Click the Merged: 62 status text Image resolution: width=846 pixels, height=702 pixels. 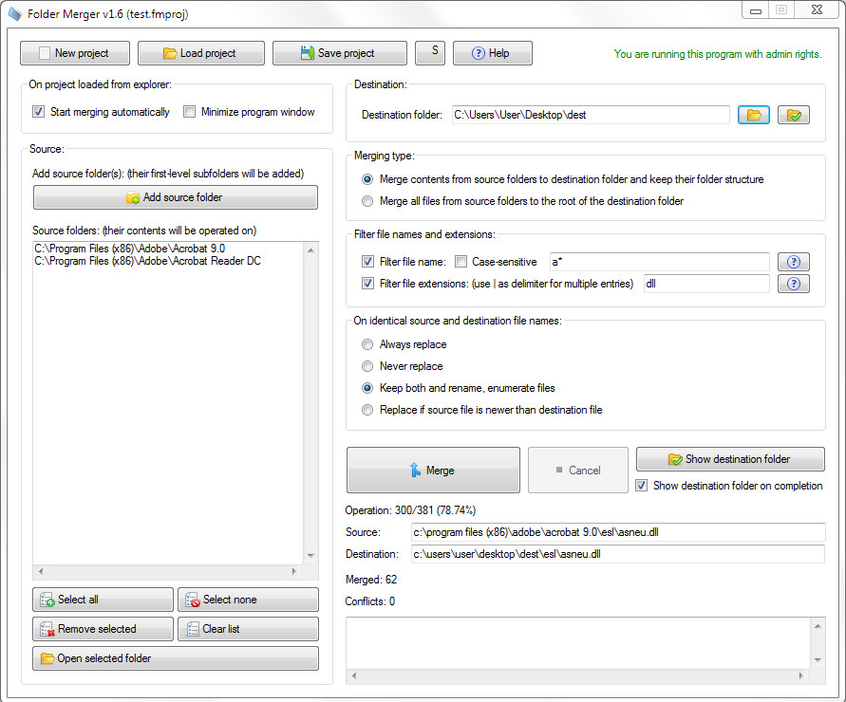(371, 580)
